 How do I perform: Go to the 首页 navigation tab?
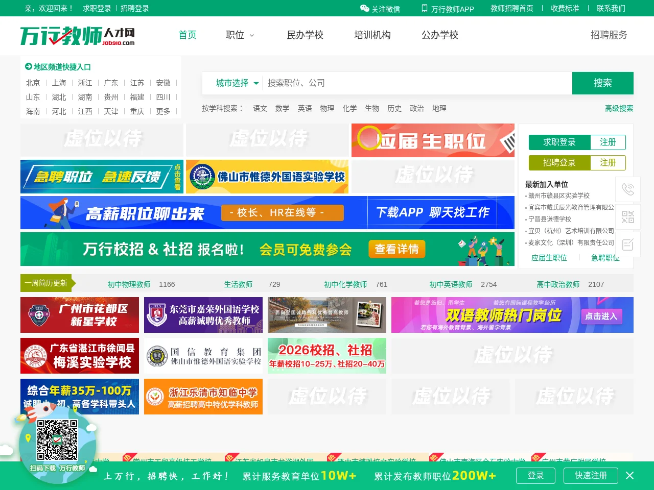pos(188,35)
